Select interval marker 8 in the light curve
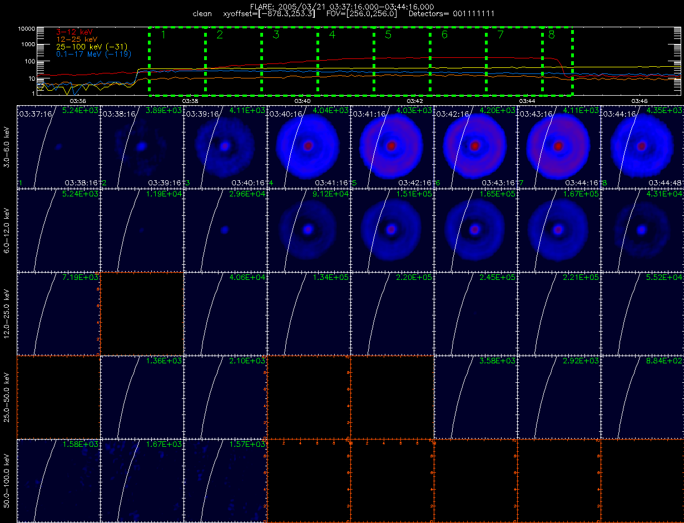Screen dimensions: 684x523 tap(552, 35)
